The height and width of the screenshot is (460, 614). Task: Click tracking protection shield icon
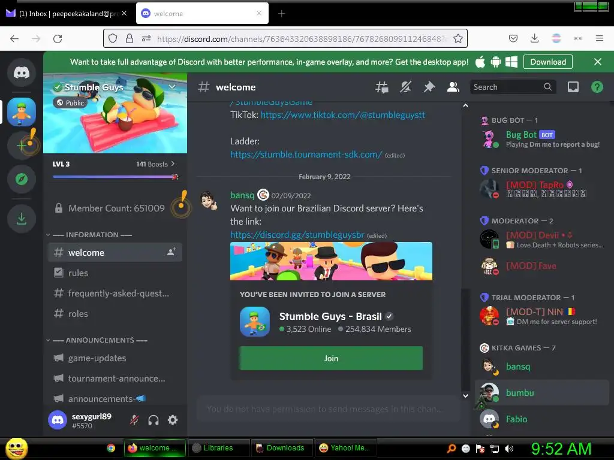point(113,38)
